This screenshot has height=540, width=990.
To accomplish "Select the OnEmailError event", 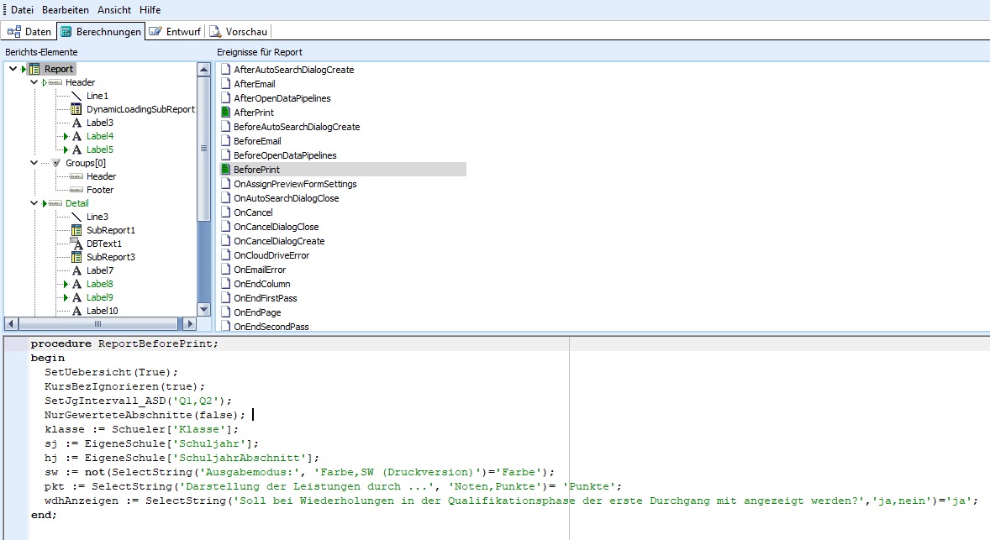I will [260, 270].
